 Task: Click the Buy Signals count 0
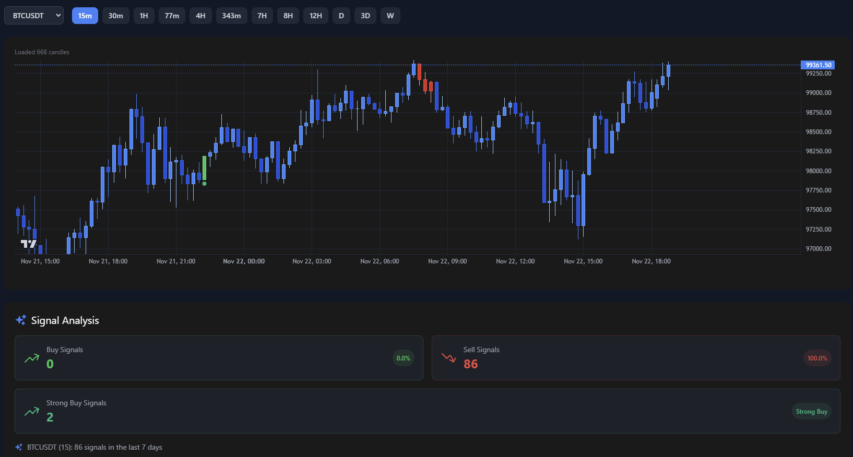tap(50, 364)
